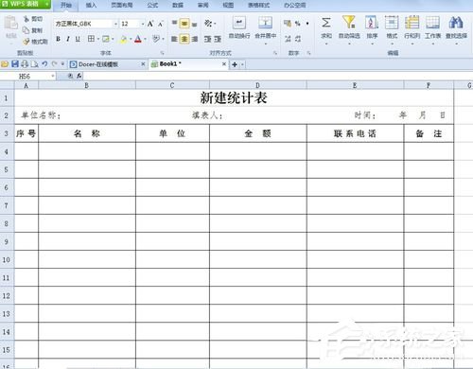Open the WPS application menu arrow
Image resolution: width=473 pixels, height=369 pixels.
[x=46, y=4]
